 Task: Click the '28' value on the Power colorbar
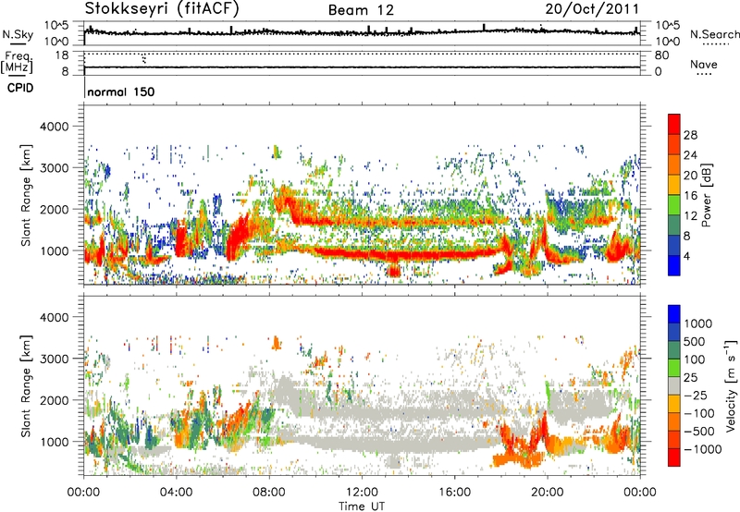click(690, 135)
